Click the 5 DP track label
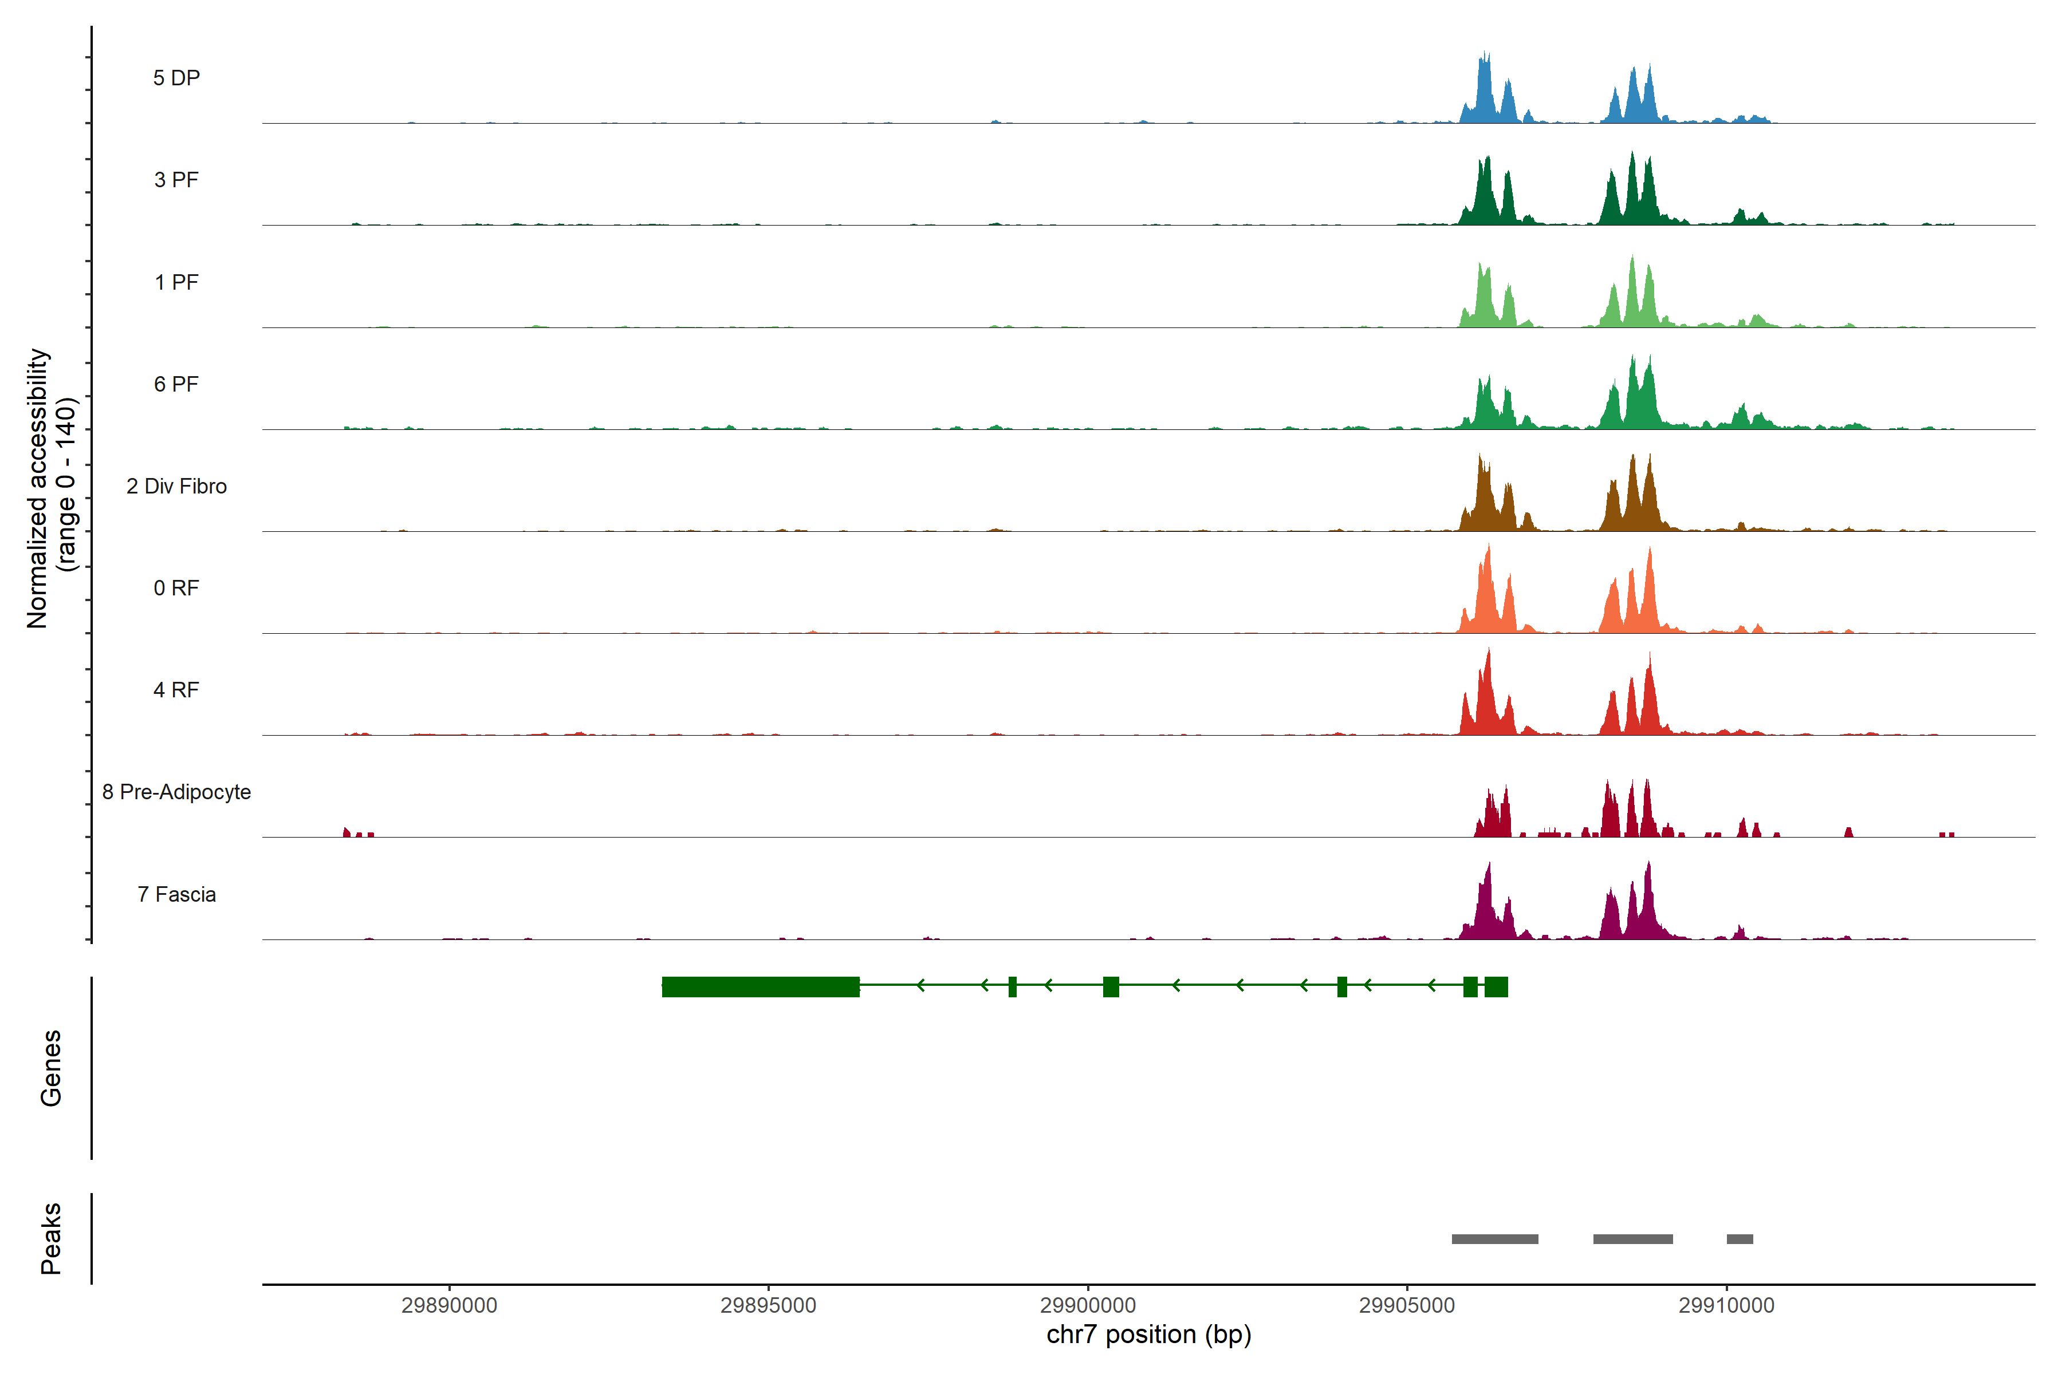 pyautogui.click(x=176, y=78)
